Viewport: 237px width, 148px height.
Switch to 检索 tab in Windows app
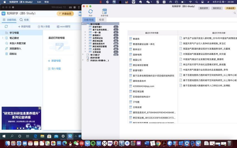coord(24,20)
